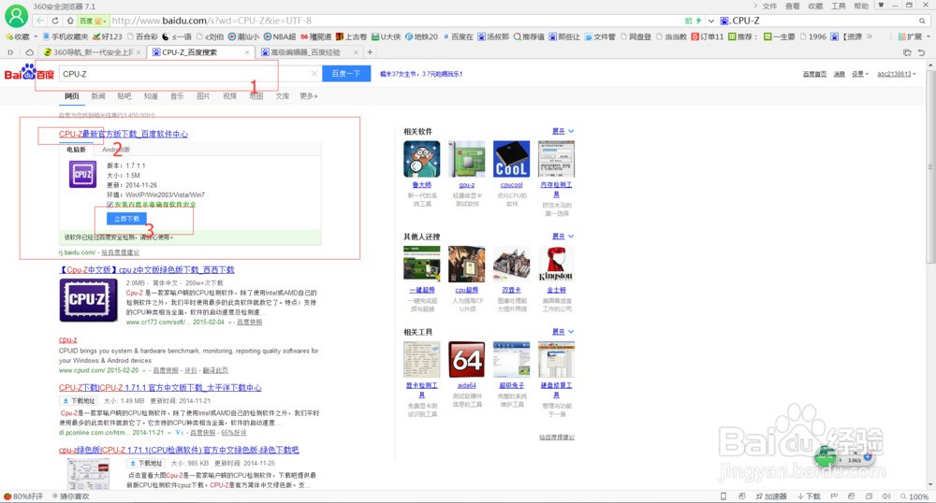Open the 手机收藏夹 bookmark
This screenshot has width=936, height=503.
(x=66, y=36)
